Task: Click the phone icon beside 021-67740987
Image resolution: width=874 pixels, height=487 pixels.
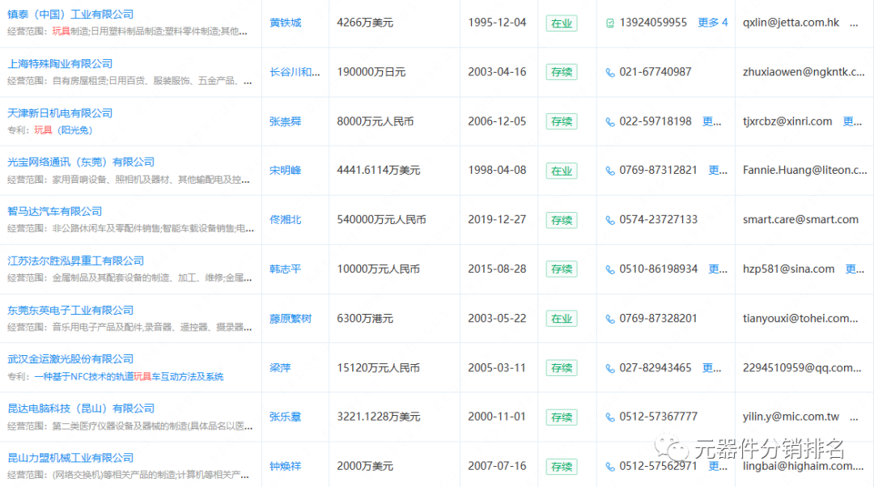Action: 610,73
